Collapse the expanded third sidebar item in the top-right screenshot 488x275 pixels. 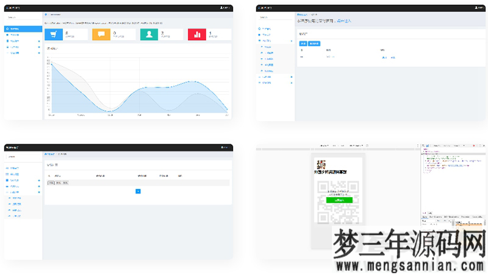(292, 41)
